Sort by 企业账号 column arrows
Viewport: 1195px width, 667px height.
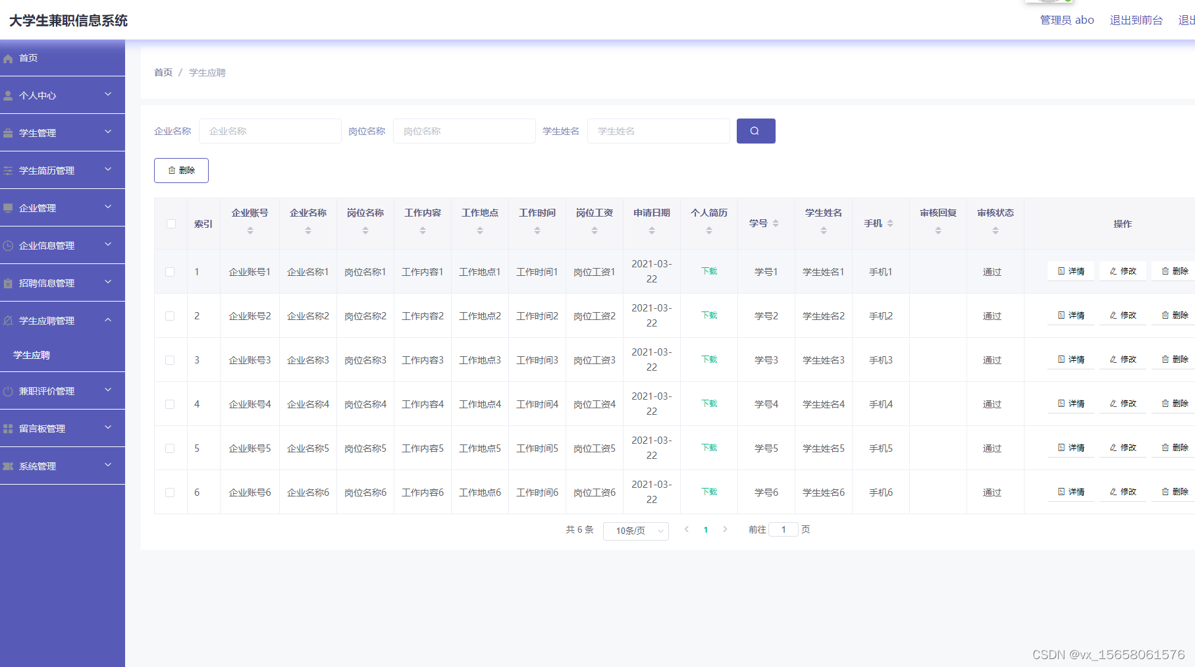point(250,230)
